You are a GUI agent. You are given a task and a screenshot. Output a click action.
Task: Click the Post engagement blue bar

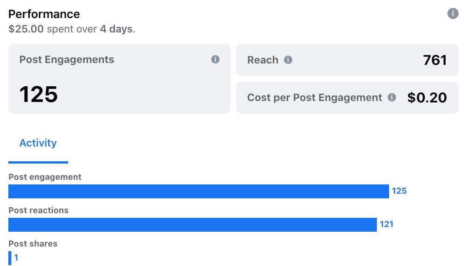tap(198, 191)
